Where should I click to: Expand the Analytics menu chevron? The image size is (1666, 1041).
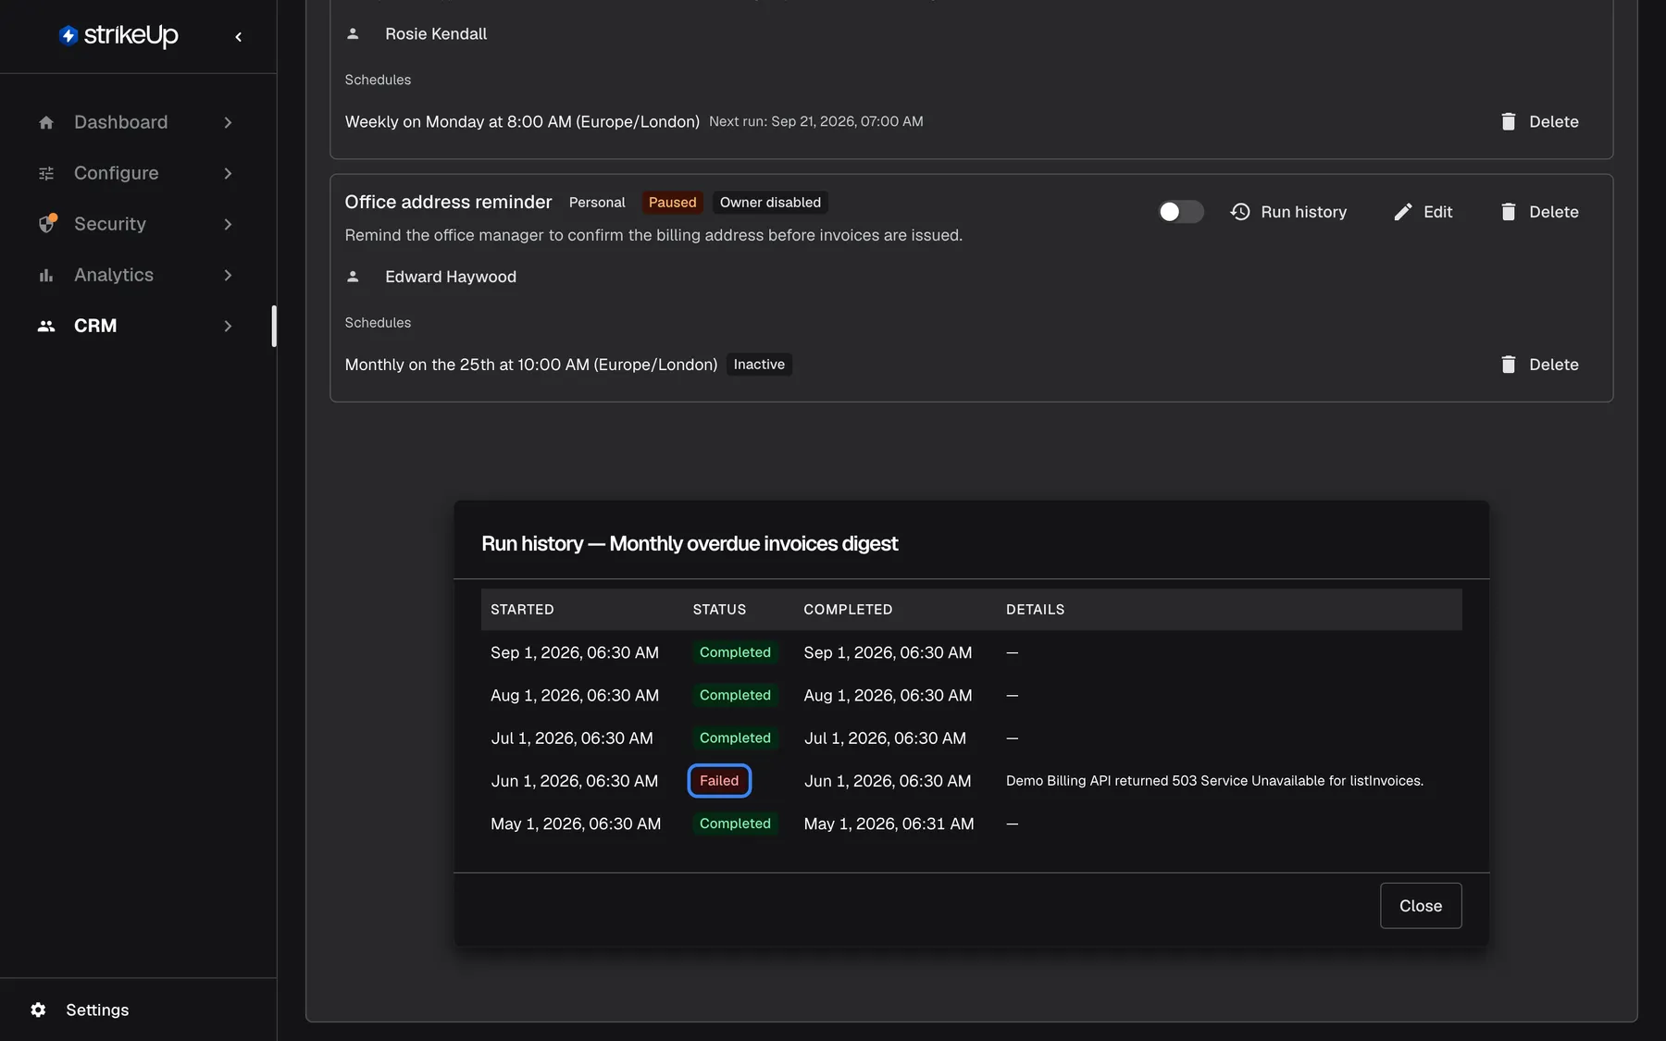pyautogui.click(x=228, y=275)
